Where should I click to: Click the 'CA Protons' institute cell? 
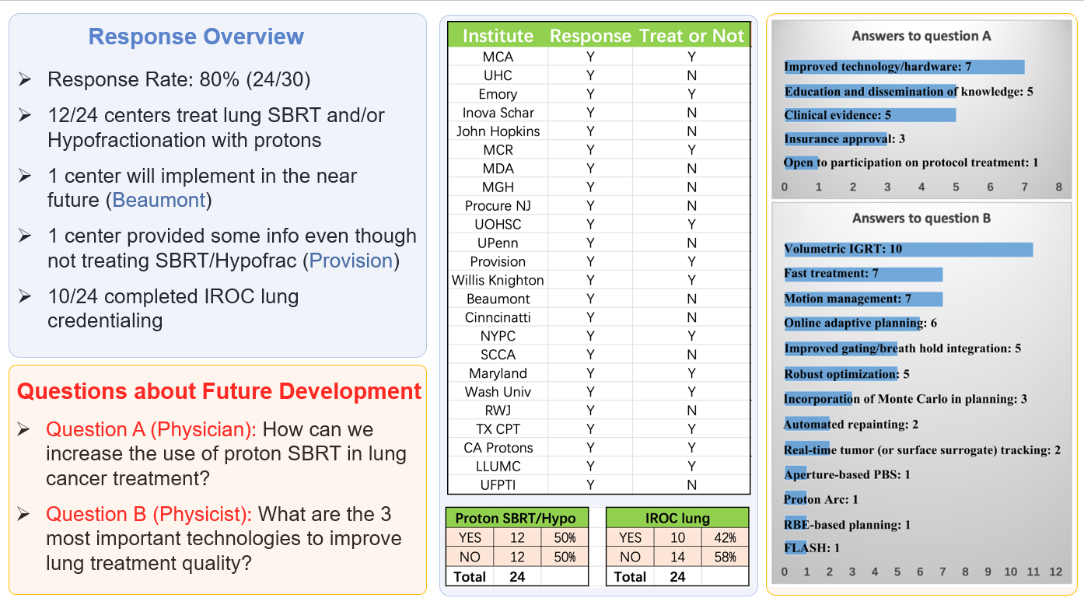coord(498,448)
